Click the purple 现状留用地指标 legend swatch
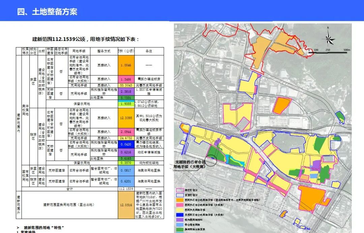 180,219
